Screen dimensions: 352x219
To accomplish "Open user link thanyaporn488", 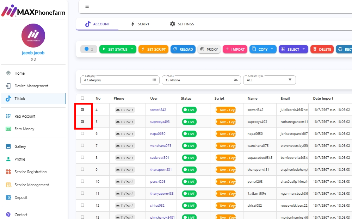I will pyautogui.click(x=162, y=193).
